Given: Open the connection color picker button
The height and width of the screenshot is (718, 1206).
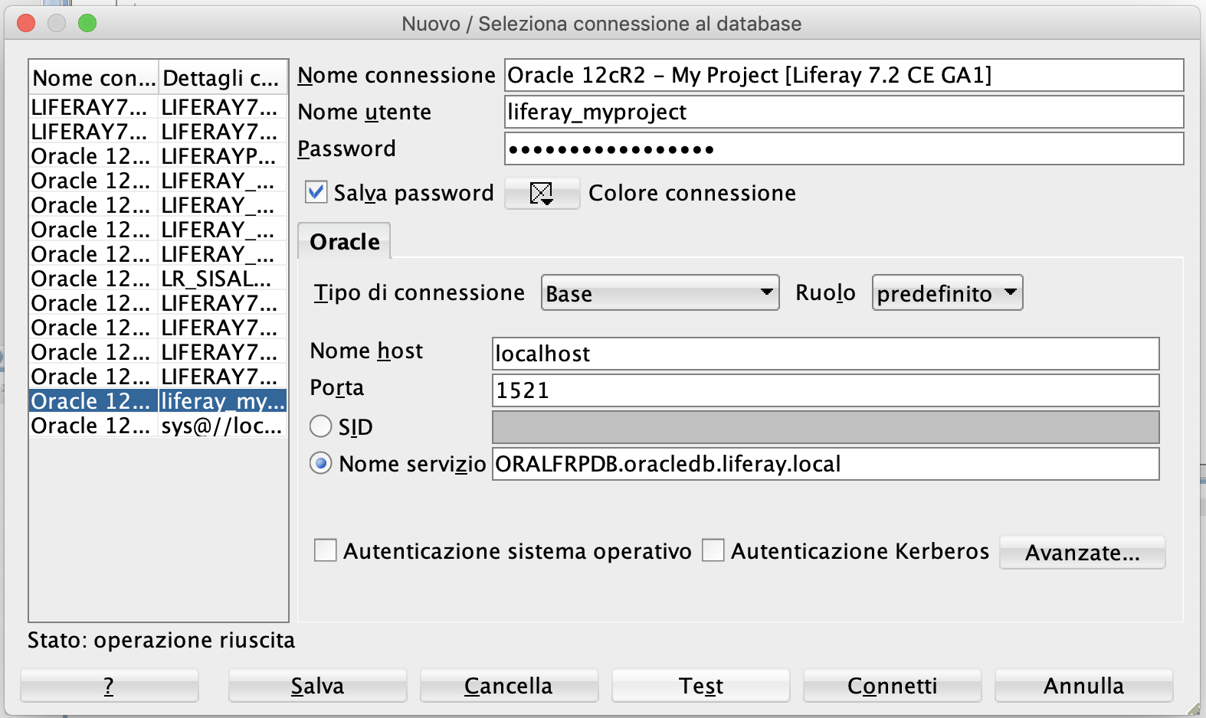Looking at the screenshot, I should pos(542,193).
